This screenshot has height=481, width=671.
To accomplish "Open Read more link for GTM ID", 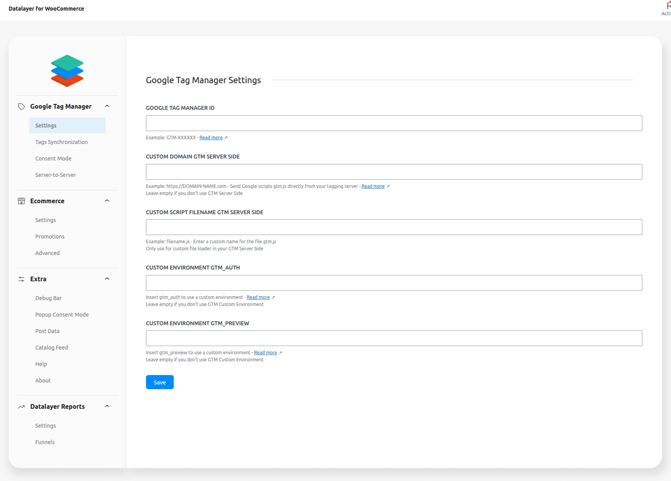I will [211, 138].
